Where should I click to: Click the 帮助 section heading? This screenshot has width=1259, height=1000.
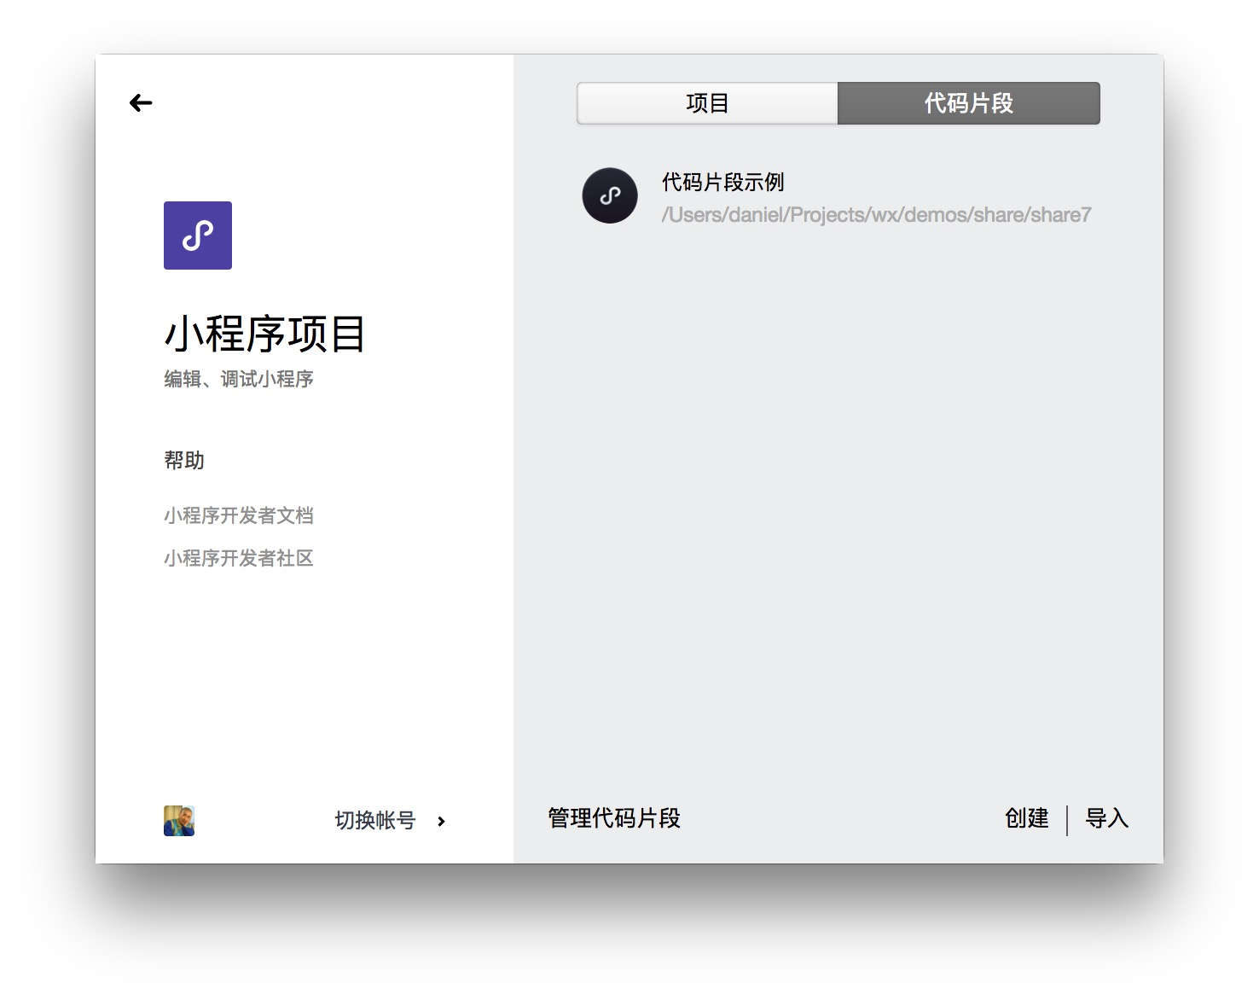tap(184, 461)
